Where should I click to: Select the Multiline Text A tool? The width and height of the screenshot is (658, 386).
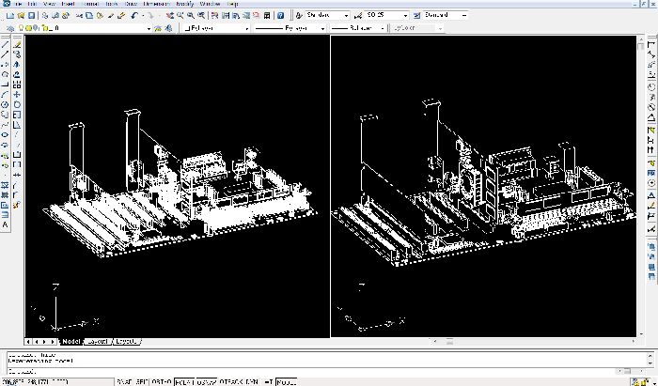[5, 224]
